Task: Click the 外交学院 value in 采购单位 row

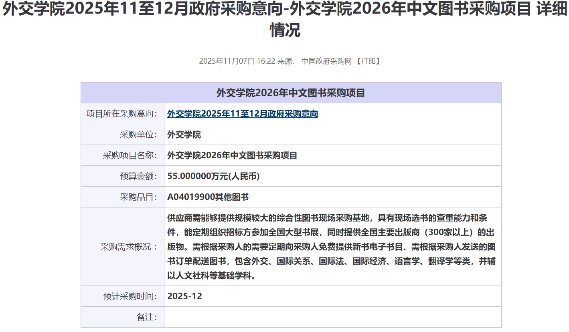Action: tap(184, 135)
